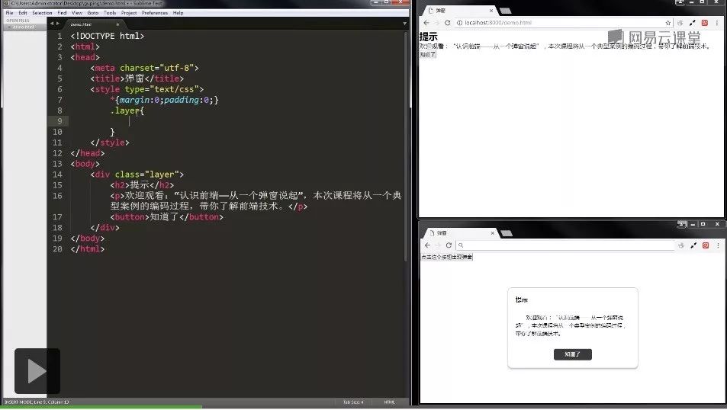Click the diagonal arrows extension icon in bottom Chrome

(x=693, y=245)
